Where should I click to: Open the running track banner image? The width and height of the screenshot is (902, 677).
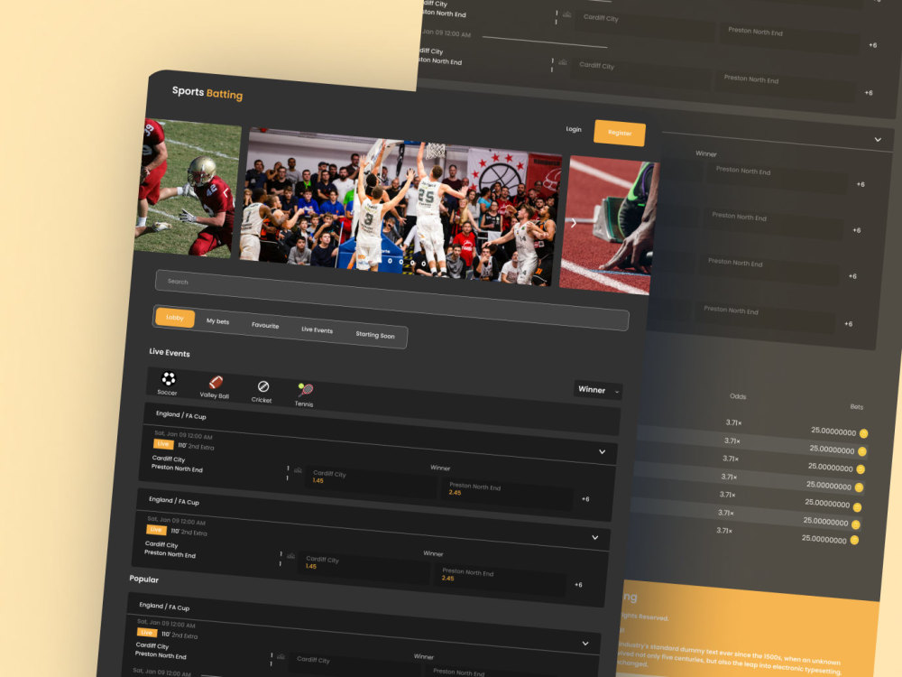pos(609,225)
